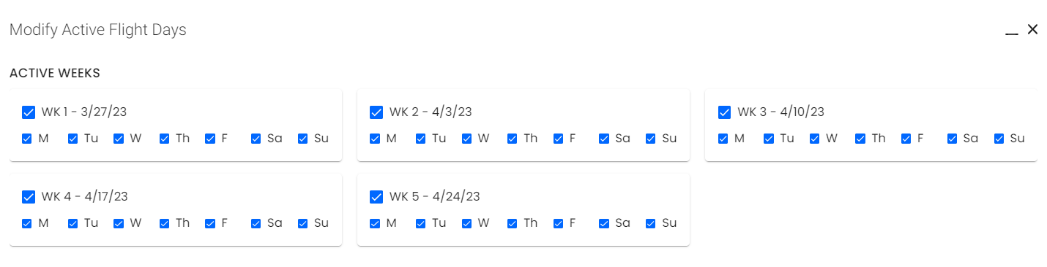Toggle the WK 5 - 4/24/23 week checkbox
This screenshot has width=1047, height=267.
pos(376,196)
